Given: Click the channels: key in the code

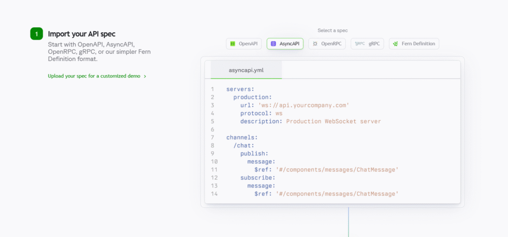Looking at the screenshot, I should point(242,138).
